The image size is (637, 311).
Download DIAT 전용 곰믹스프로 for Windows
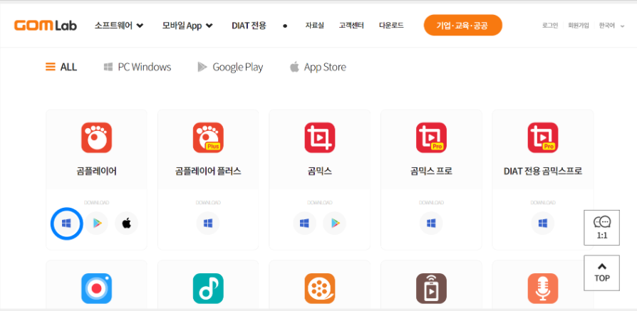pyautogui.click(x=543, y=223)
